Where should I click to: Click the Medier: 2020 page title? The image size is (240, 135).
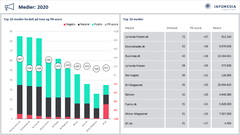click(x=33, y=7)
